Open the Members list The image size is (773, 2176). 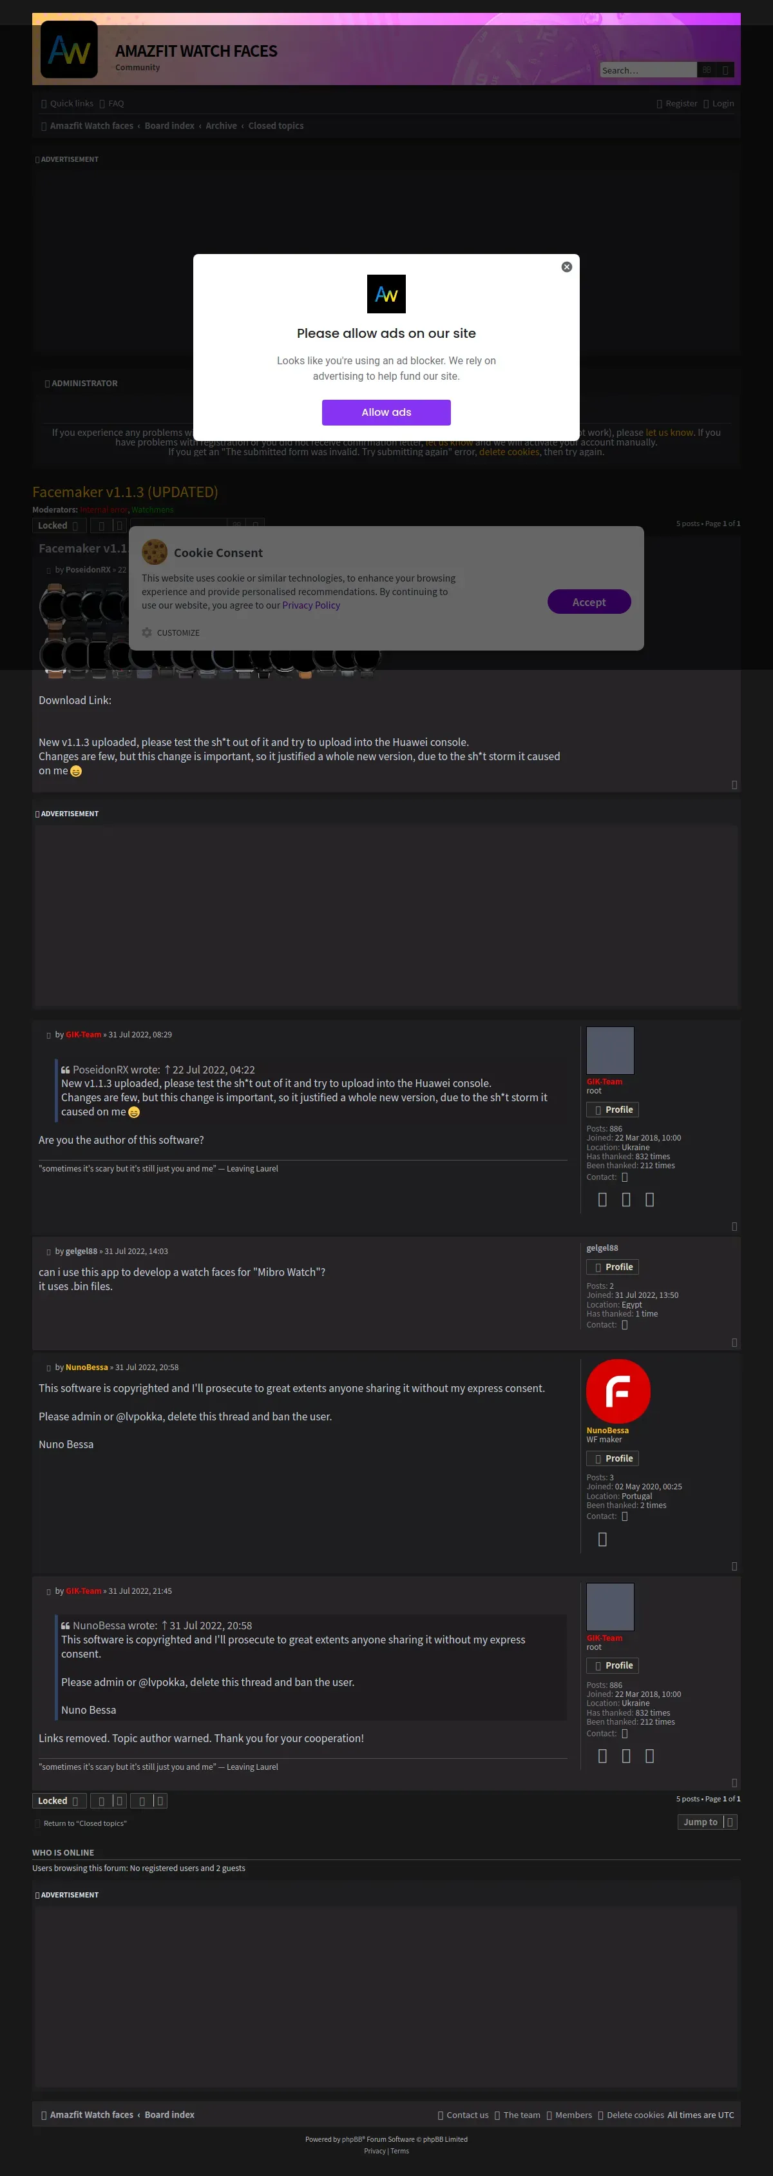569,2115
